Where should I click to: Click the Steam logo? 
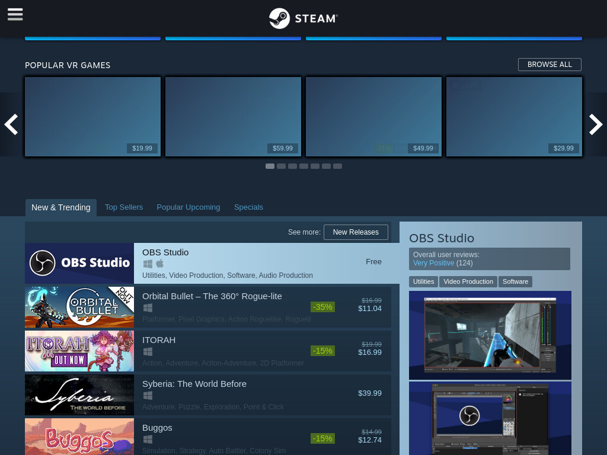tap(303, 18)
